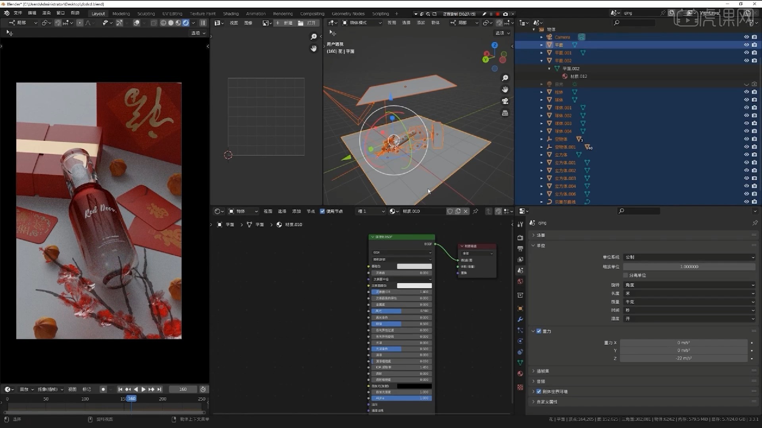Open the 物体模式 mode dropdown

coord(362,23)
